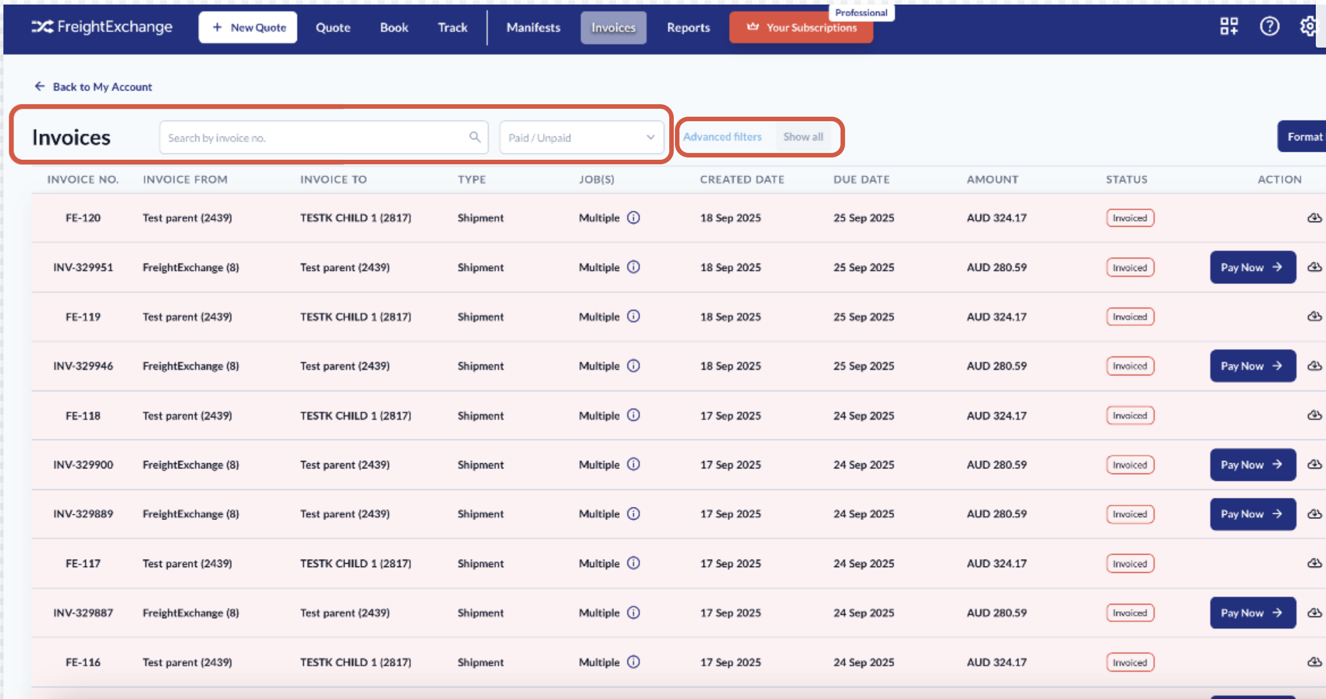Open Your Subscriptions button
This screenshot has width=1326, height=699.
(801, 28)
